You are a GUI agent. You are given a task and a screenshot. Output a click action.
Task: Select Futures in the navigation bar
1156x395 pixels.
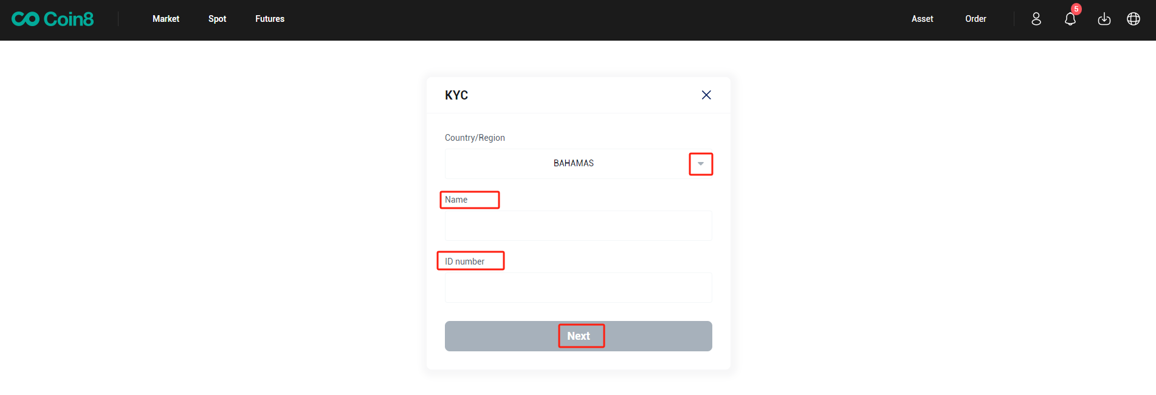pos(270,19)
